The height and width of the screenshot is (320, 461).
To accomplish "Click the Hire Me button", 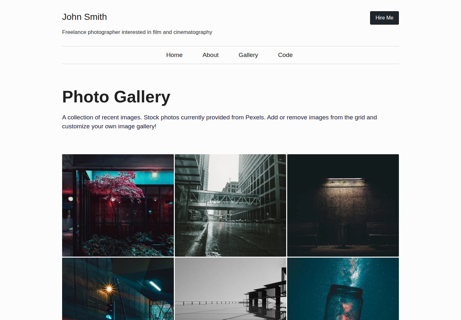I will (x=384, y=18).
